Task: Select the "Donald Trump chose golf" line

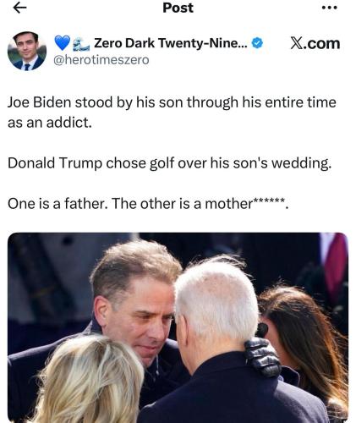Action: [170, 163]
